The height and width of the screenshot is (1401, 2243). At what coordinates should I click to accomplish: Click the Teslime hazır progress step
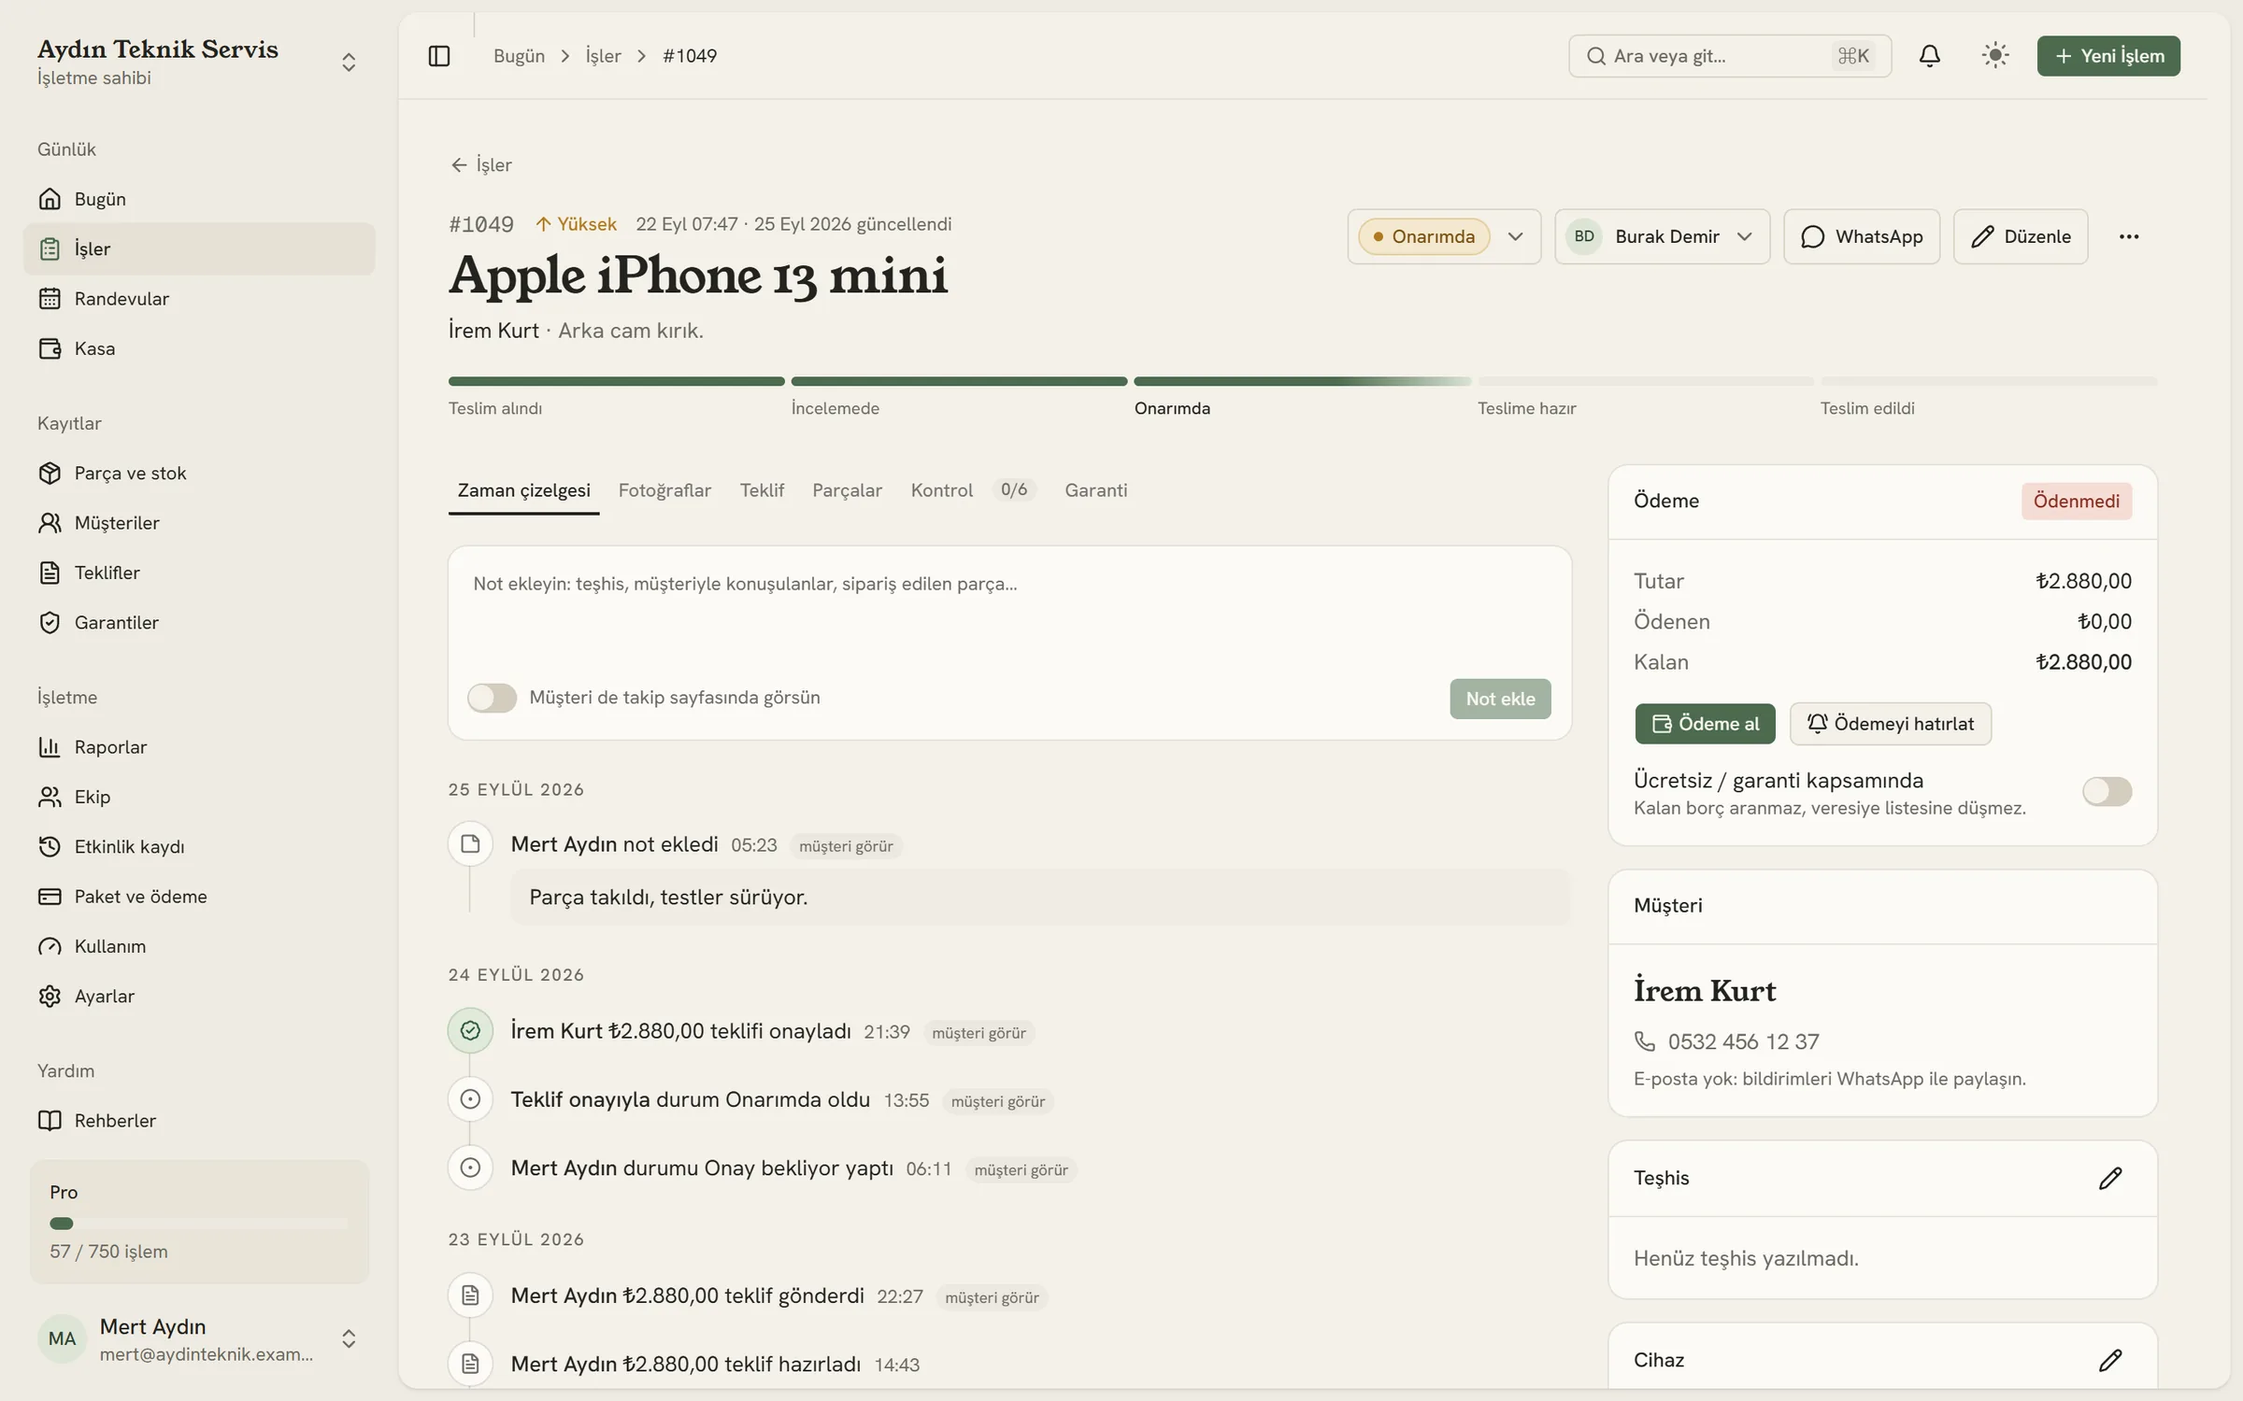tap(1645, 397)
